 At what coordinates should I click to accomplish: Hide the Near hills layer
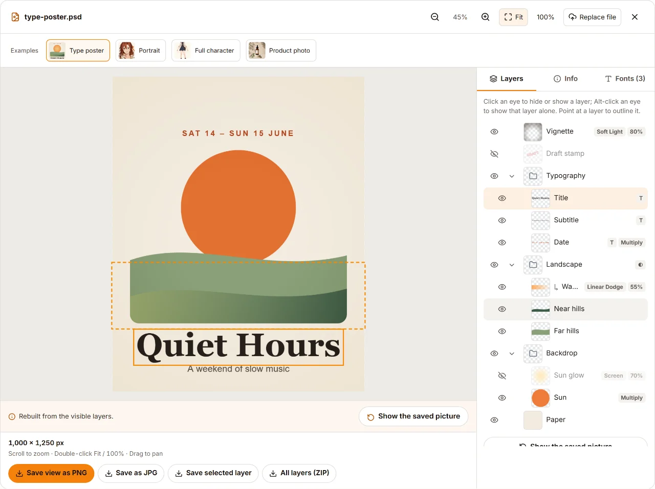(x=502, y=309)
